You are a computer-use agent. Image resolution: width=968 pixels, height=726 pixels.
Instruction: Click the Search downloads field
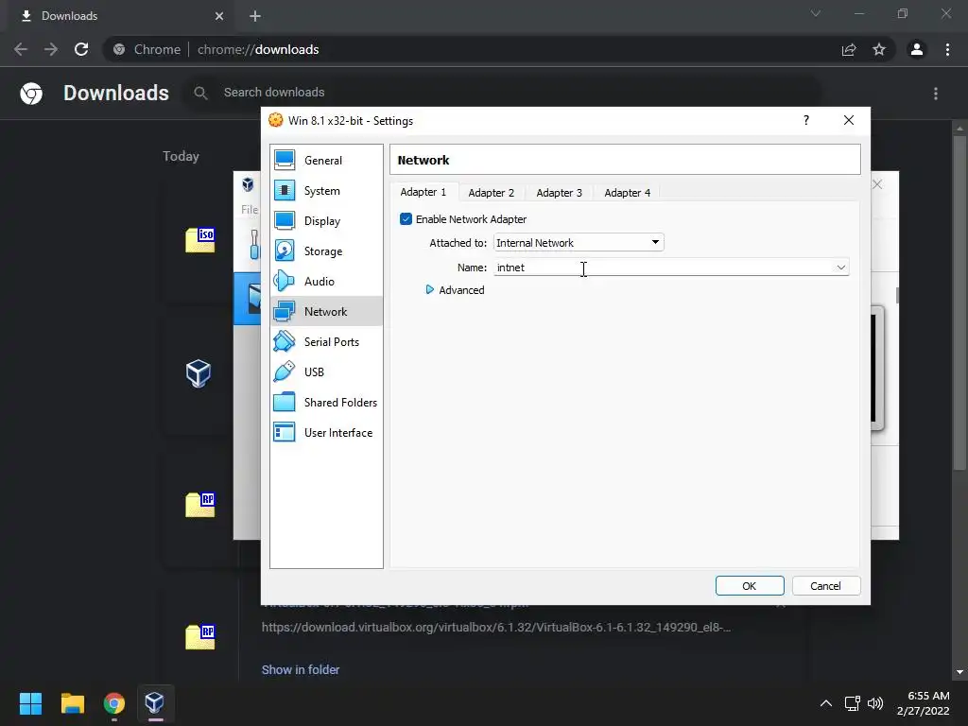click(x=503, y=93)
